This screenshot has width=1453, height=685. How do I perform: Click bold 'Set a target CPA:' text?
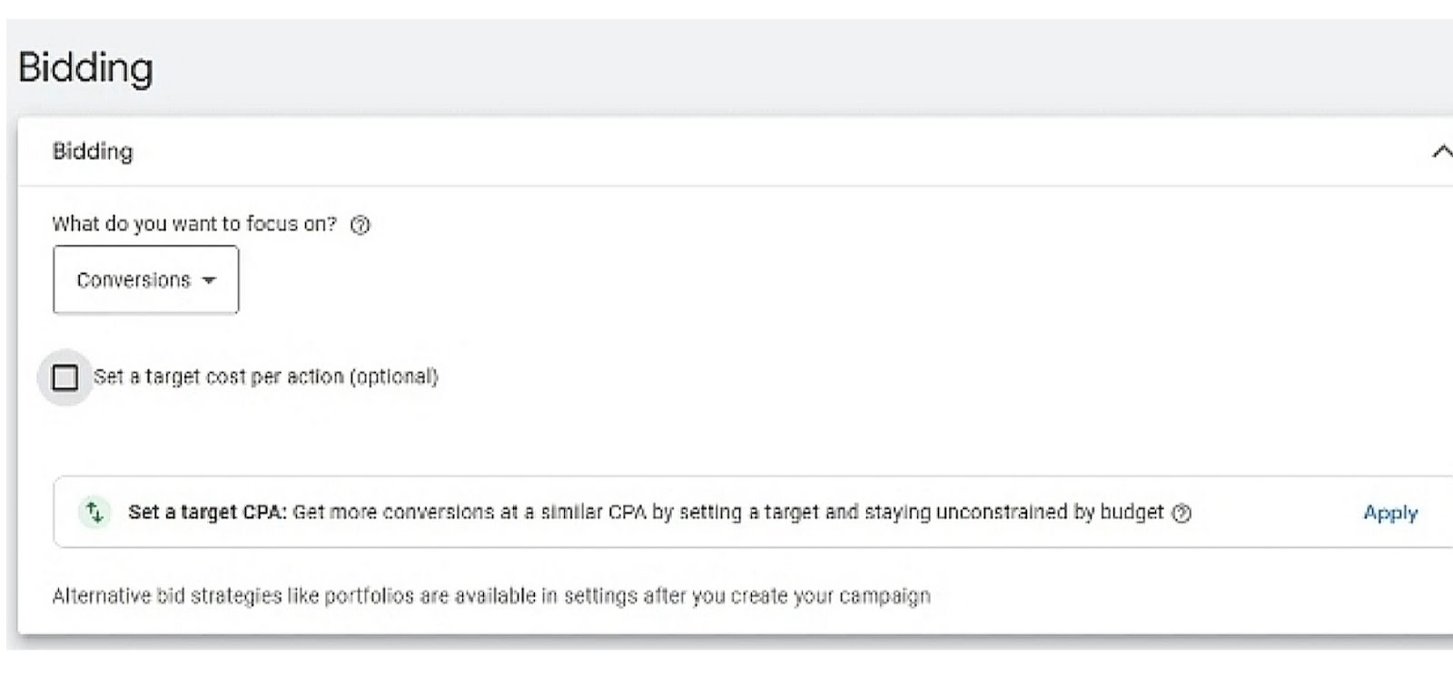(207, 513)
